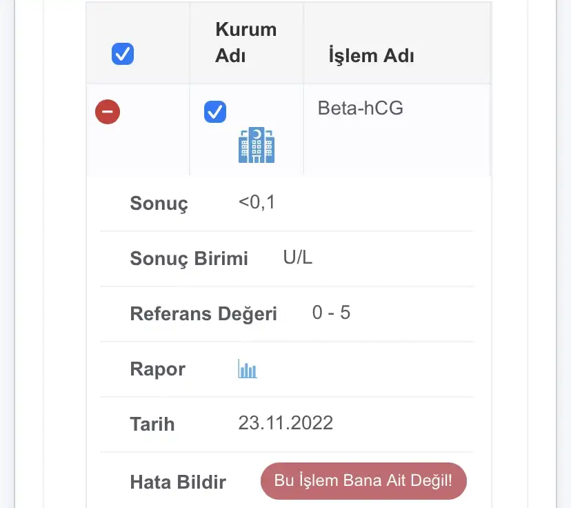Click the 'İşlem Adı' column header
This screenshot has width=571, height=508.
tap(371, 56)
